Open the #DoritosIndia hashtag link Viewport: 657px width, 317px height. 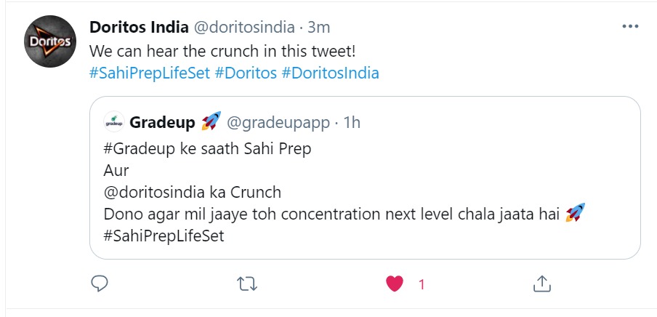330,73
